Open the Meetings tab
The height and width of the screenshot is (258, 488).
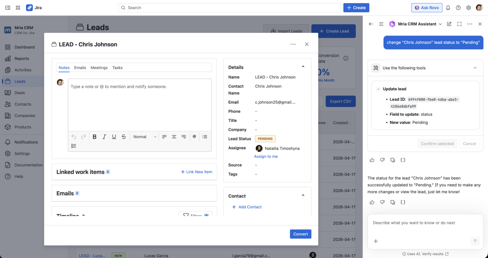pos(99,67)
